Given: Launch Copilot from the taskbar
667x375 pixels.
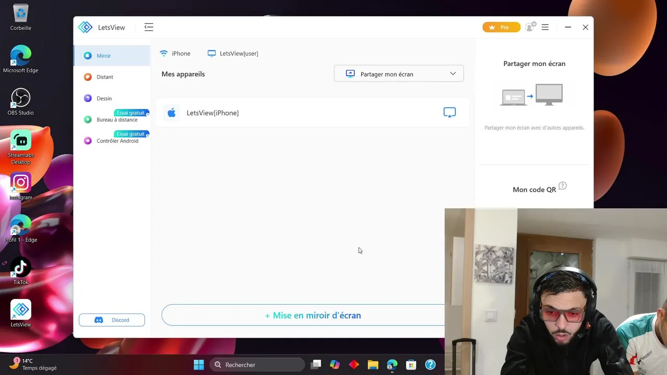Looking at the screenshot, I should (335, 365).
